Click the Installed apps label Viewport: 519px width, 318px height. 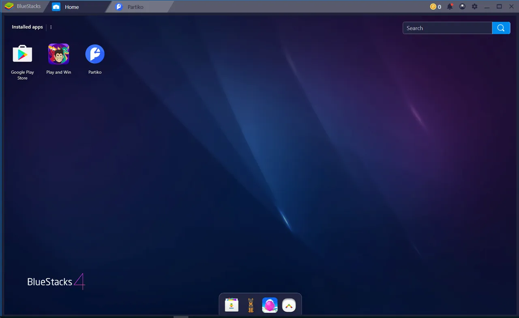27,27
